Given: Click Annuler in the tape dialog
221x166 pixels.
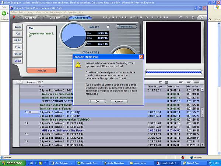Looking at the screenshot, I should click(119, 101).
